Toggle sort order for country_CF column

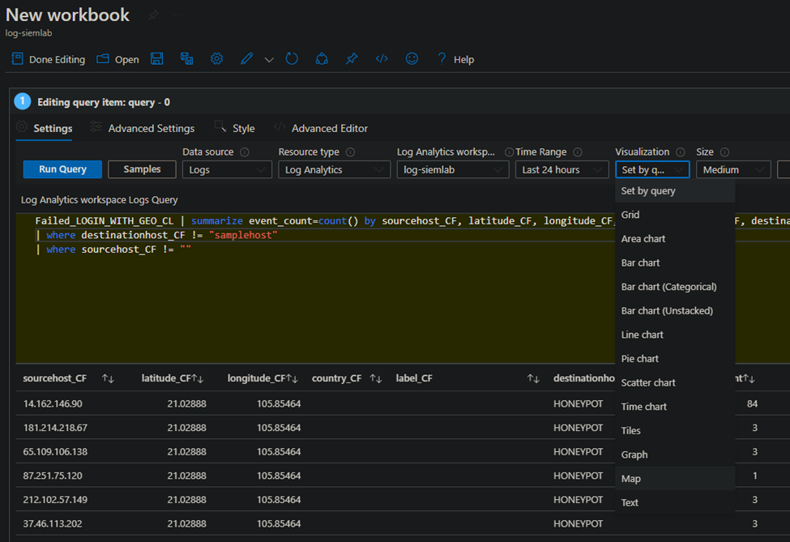[x=374, y=378]
